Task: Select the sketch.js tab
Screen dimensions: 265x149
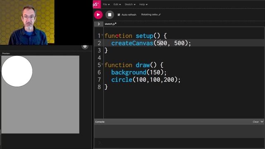Action: [111, 24]
